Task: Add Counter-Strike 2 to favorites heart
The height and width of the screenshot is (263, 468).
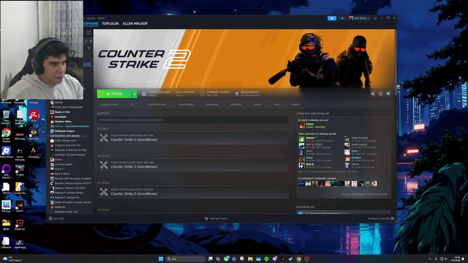Action: [x=388, y=94]
